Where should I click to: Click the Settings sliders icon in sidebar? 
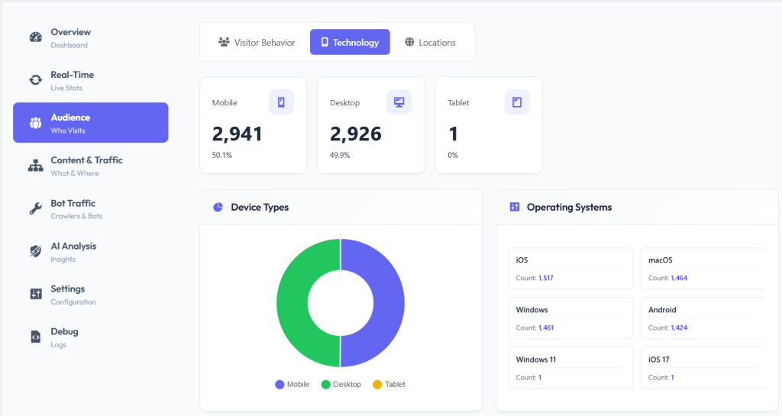pos(35,294)
